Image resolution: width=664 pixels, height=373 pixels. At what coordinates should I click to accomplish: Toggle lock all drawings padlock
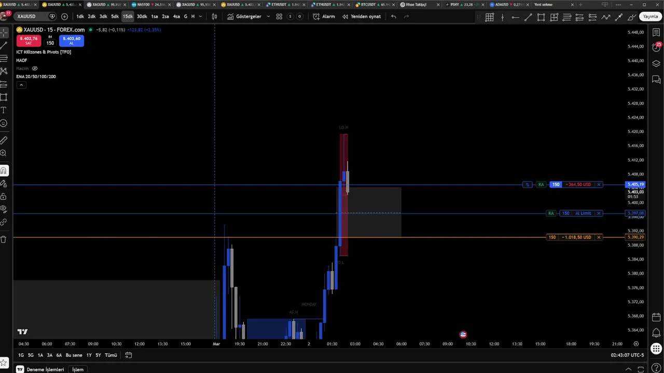[x=4, y=196]
